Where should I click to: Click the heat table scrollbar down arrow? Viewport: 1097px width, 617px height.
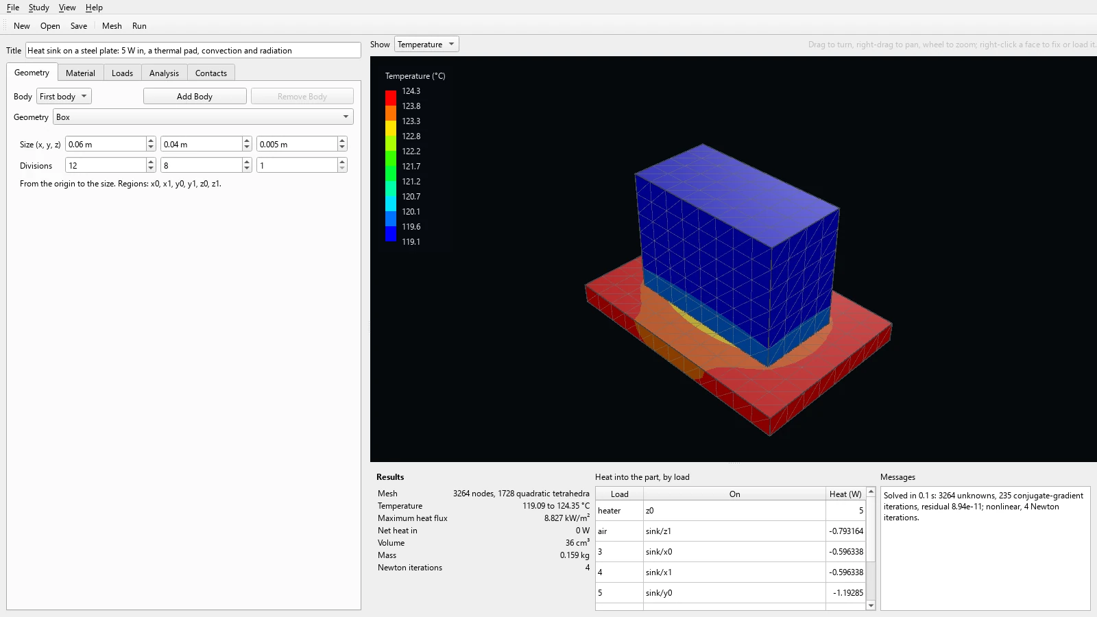point(871,605)
